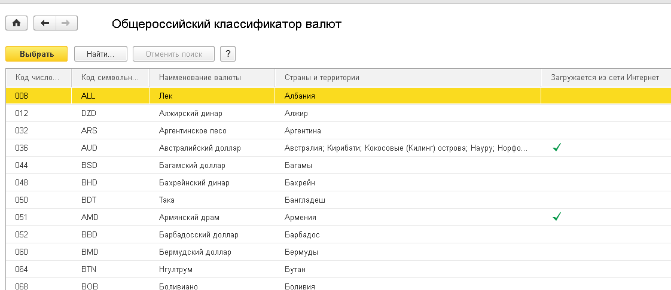
Task: Select the Бермудский доллар row
Action: point(187,252)
